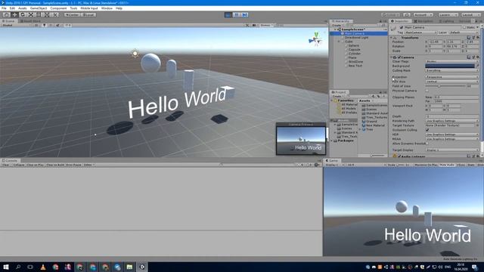Viewport: 484px width, 272px height.
Task: Select the Rotate tool in toolbar
Action: click(x=23, y=14)
